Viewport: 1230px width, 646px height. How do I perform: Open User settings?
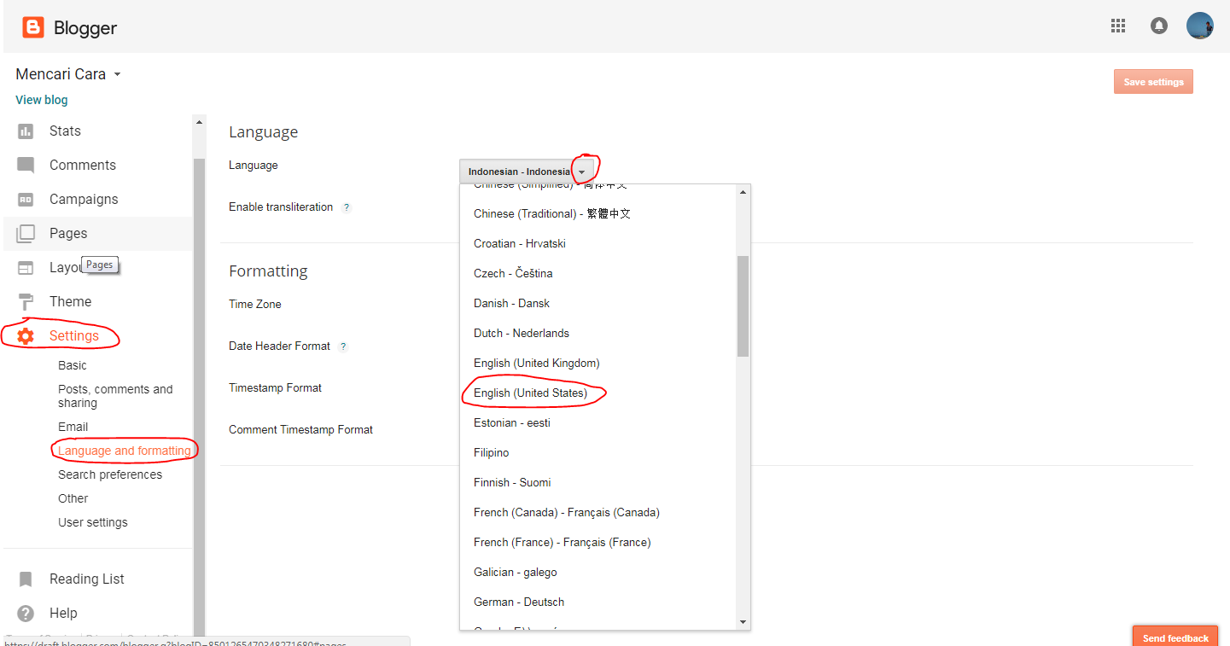click(x=93, y=522)
